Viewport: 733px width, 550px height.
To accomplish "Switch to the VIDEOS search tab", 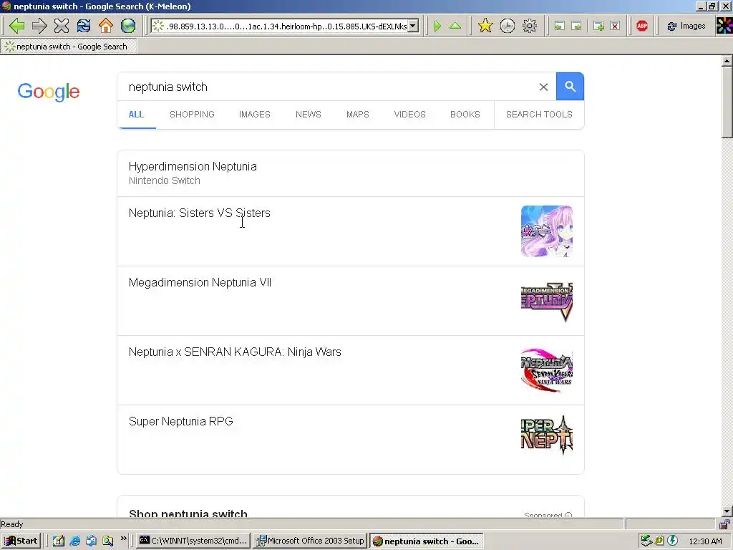I will [x=409, y=115].
